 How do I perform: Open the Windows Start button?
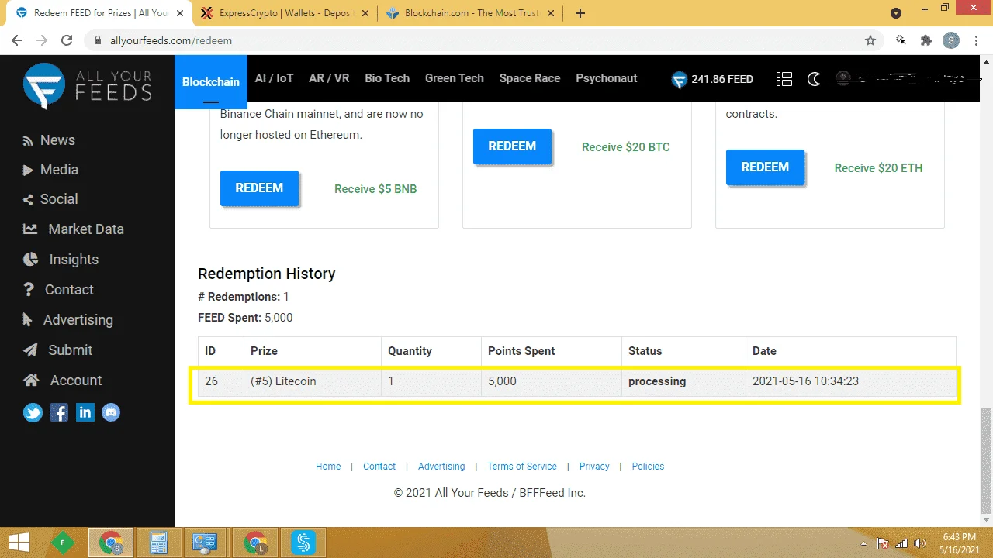[19, 542]
